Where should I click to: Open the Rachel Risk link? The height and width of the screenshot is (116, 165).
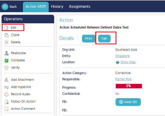tap(123, 79)
